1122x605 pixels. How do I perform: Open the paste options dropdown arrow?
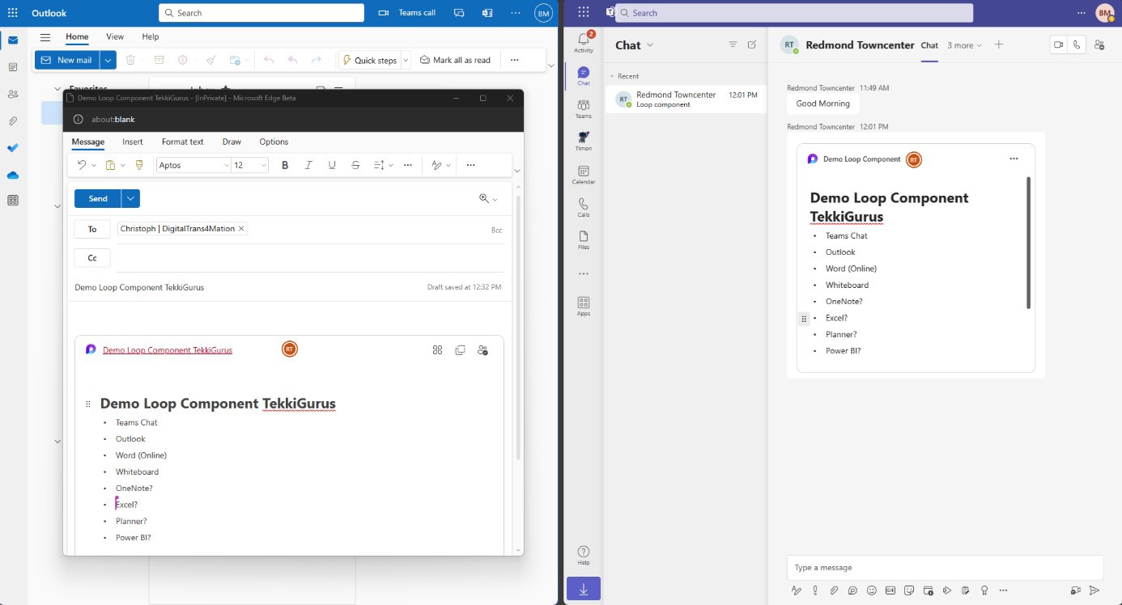pyautogui.click(x=123, y=165)
